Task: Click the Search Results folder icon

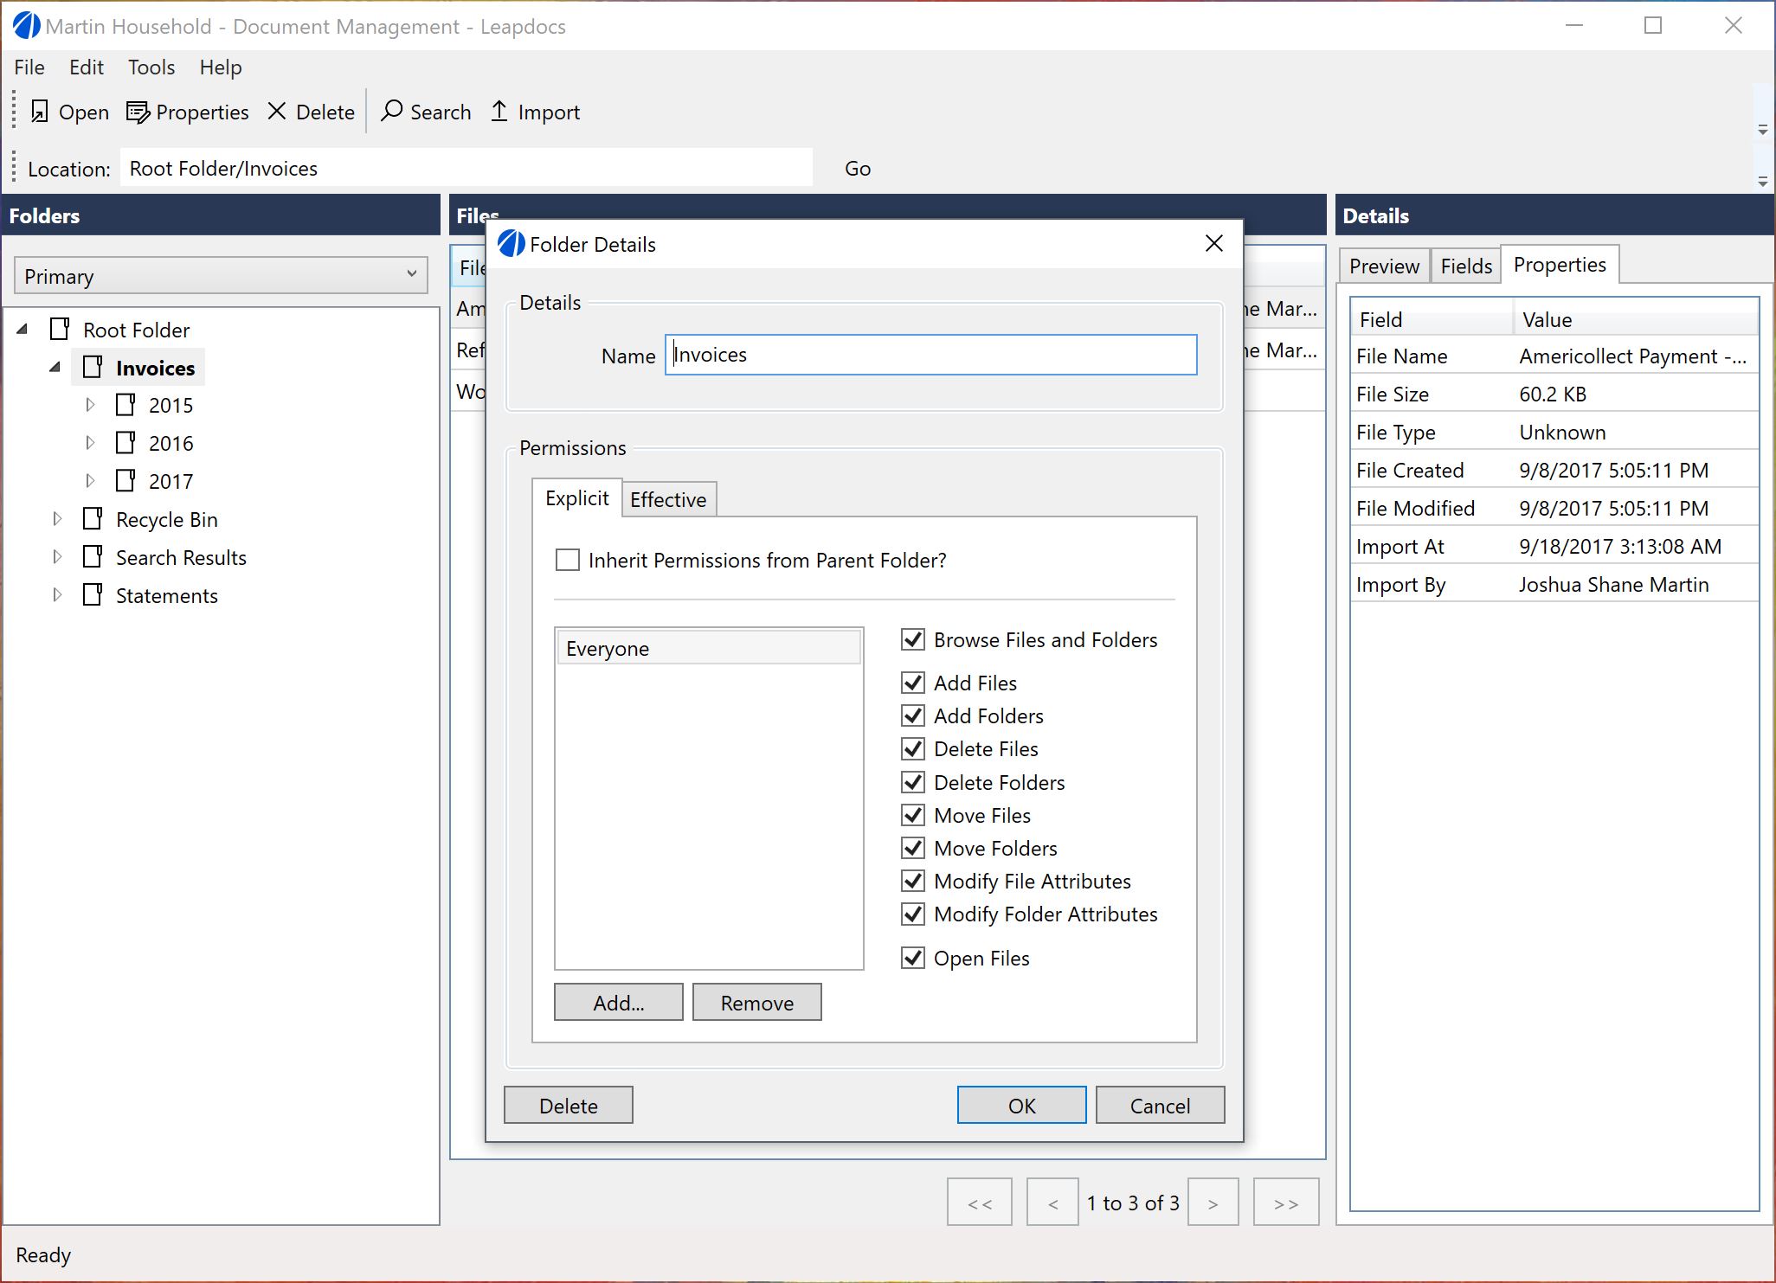Action: coord(93,557)
